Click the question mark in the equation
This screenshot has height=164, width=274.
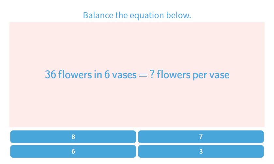pyautogui.click(x=152, y=75)
